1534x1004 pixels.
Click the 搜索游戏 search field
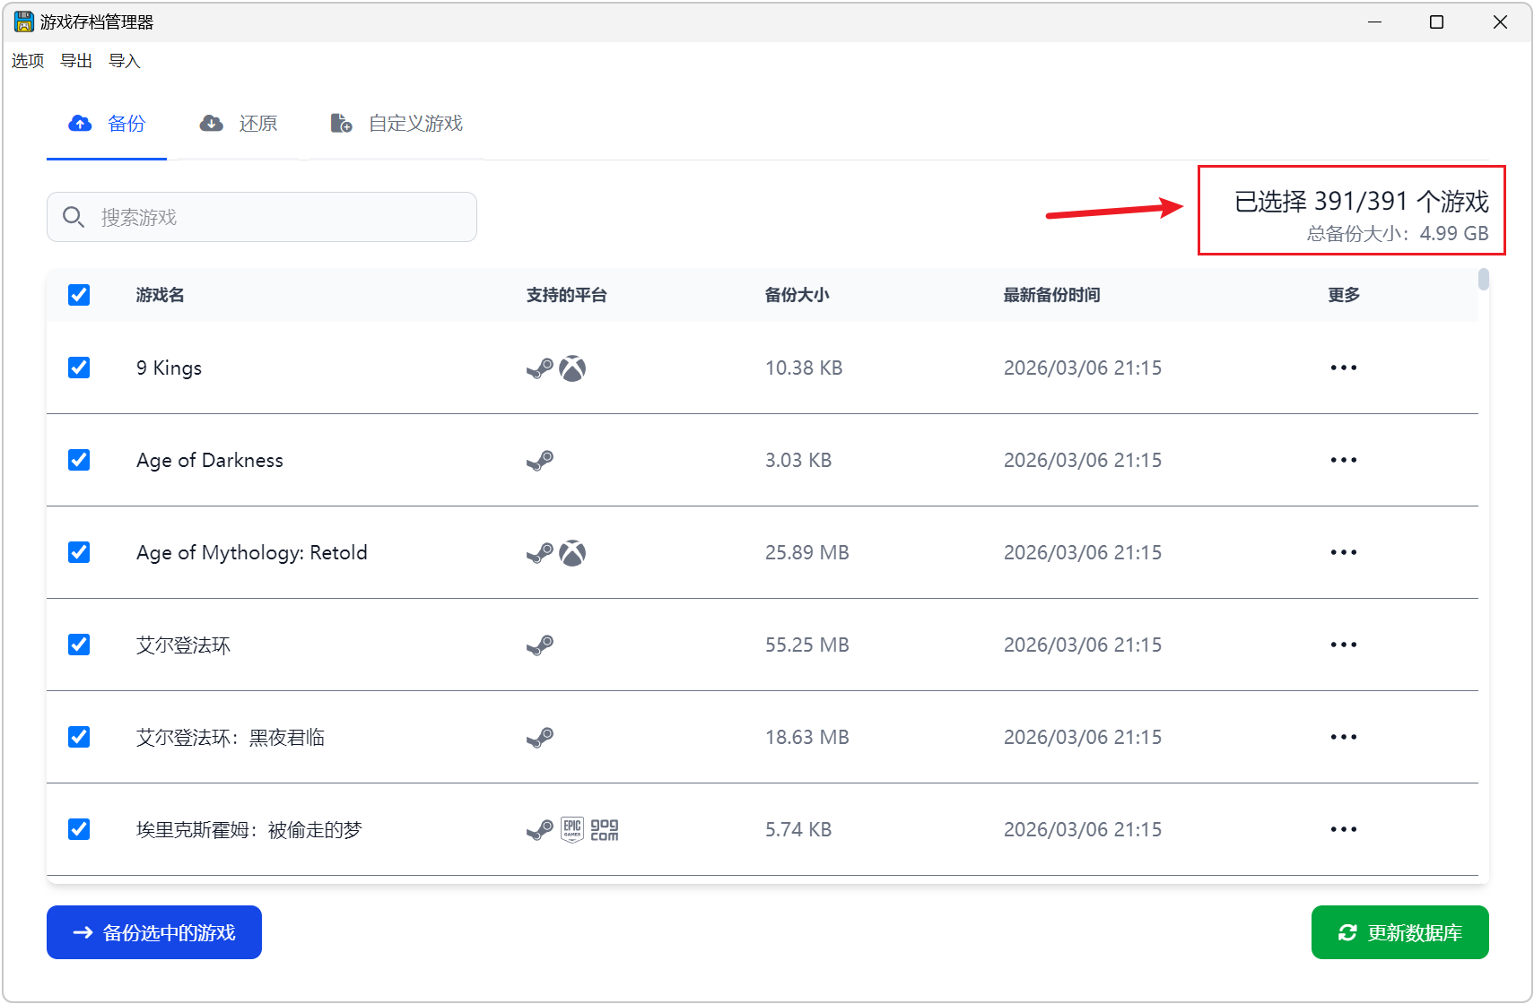(x=262, y=217)
